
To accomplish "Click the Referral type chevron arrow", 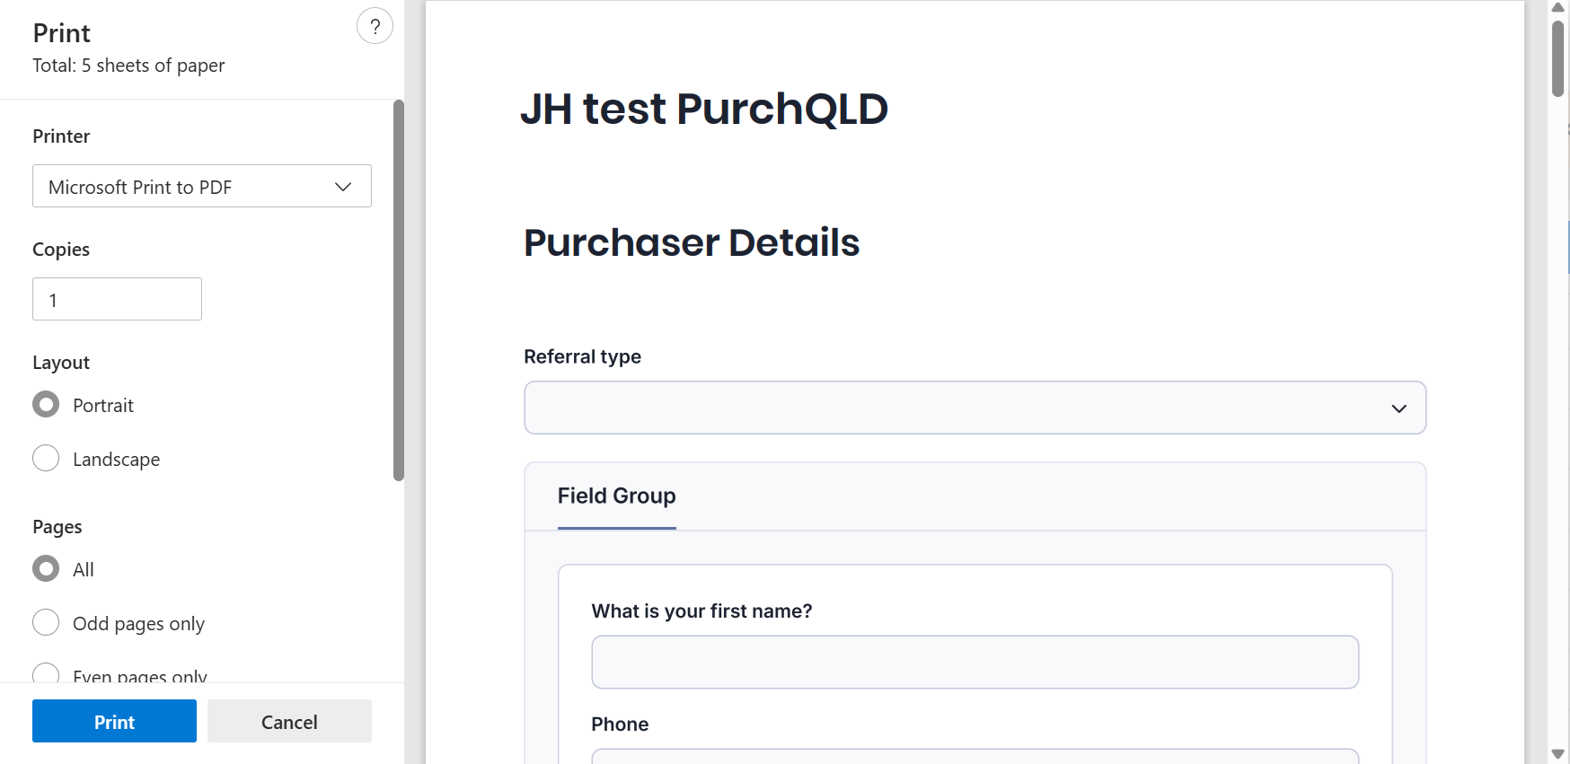I will tap(1398, 408).
